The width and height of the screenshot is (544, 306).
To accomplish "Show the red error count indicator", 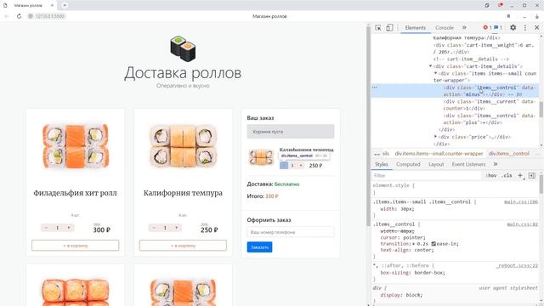I will tap(487, 28).
